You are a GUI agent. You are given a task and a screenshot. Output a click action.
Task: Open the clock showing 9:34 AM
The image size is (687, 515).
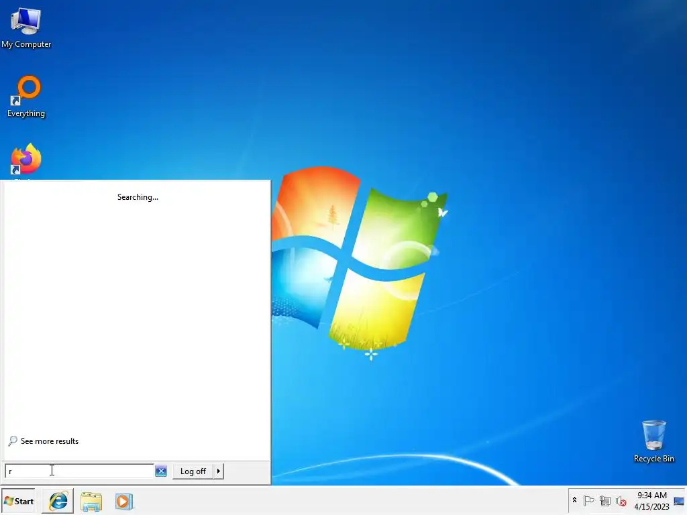tap(651, 500)
